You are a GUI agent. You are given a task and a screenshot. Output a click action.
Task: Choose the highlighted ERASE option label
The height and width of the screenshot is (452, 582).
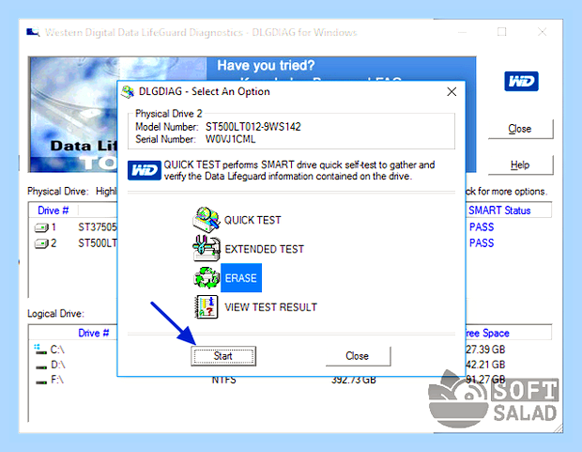coord(241,277)
